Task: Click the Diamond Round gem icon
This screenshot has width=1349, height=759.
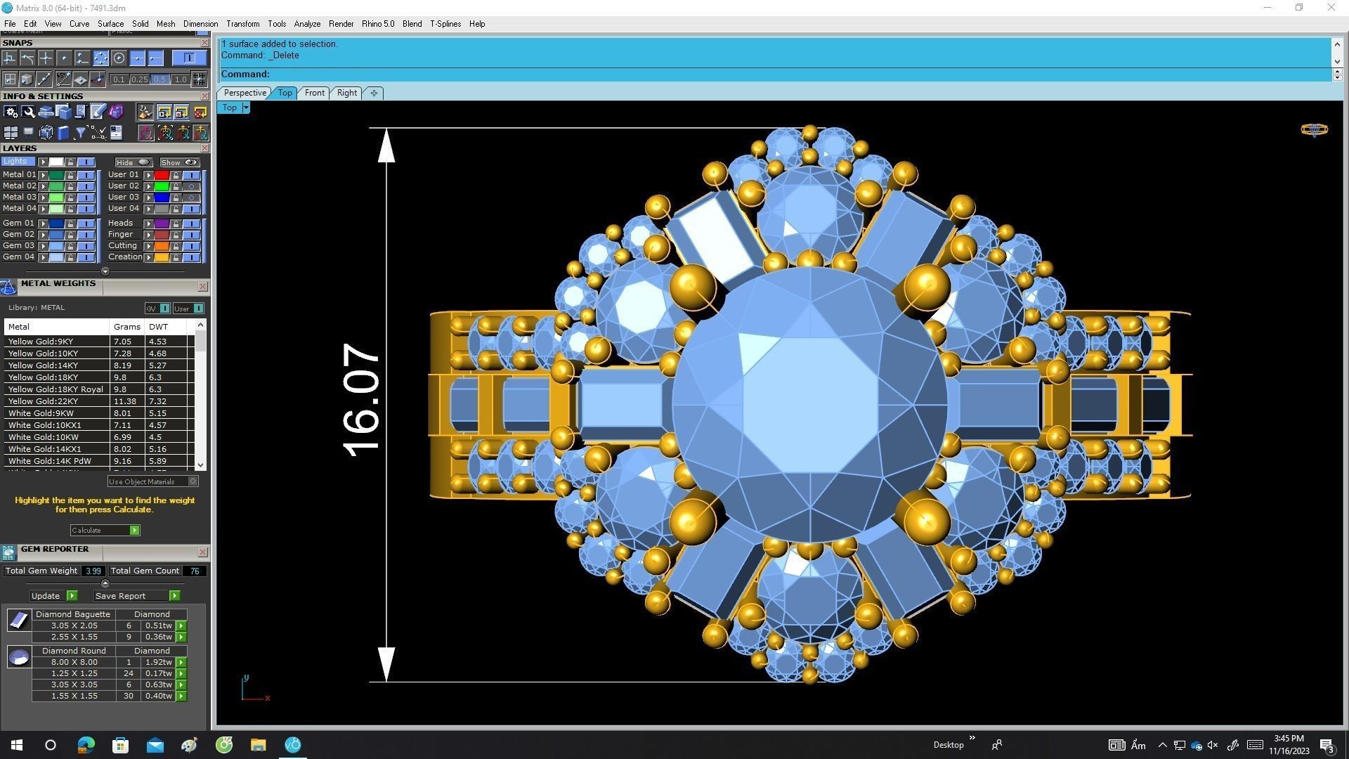Action: (19, 657)
